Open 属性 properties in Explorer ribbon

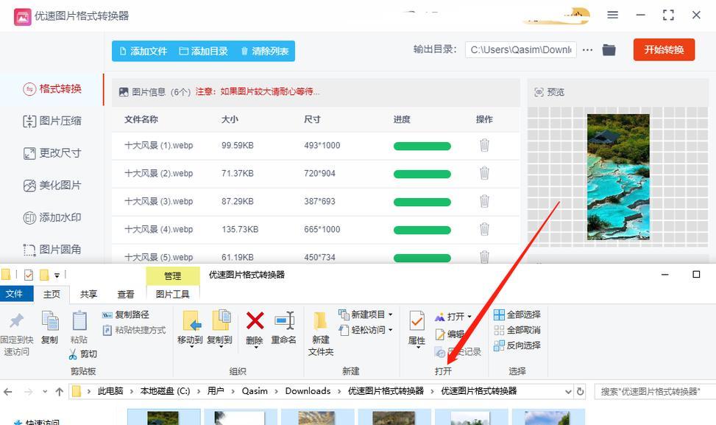point(417,329)
